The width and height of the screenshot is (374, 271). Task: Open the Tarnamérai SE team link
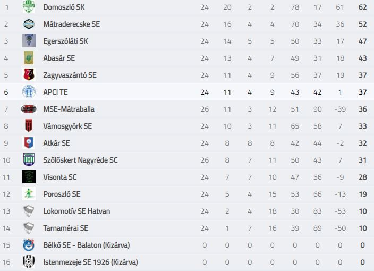[65, 228]
